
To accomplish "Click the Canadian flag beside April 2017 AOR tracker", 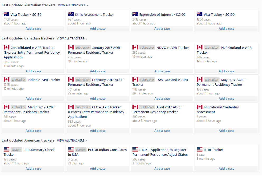I will [x=135, y=107].
